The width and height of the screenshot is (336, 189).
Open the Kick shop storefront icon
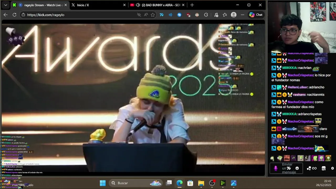click(x=324, y=168)
